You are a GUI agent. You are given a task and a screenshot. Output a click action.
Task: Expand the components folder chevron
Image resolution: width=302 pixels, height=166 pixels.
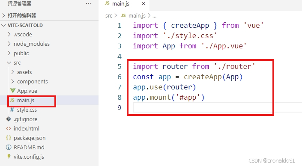tap(12, 81)
